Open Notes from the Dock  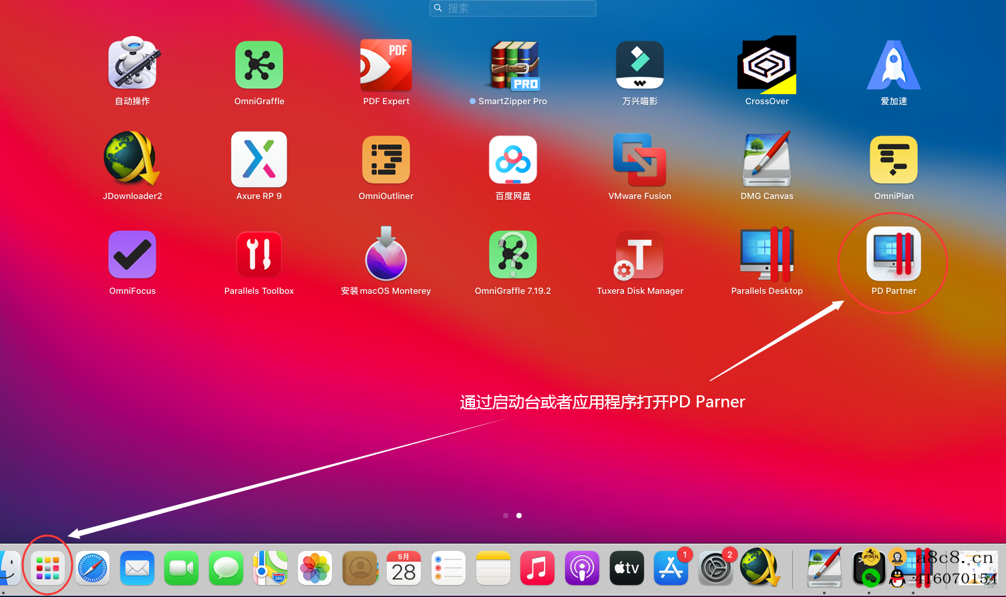pyautogui.click(x=493, y=568)
